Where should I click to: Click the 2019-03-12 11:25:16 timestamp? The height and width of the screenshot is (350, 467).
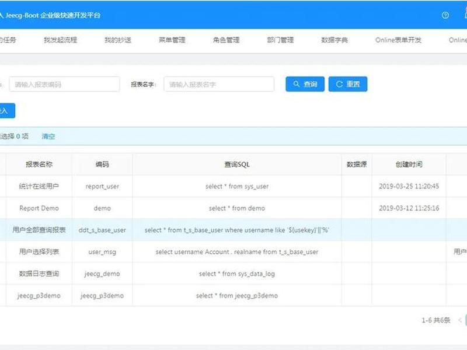click(409, 208)
